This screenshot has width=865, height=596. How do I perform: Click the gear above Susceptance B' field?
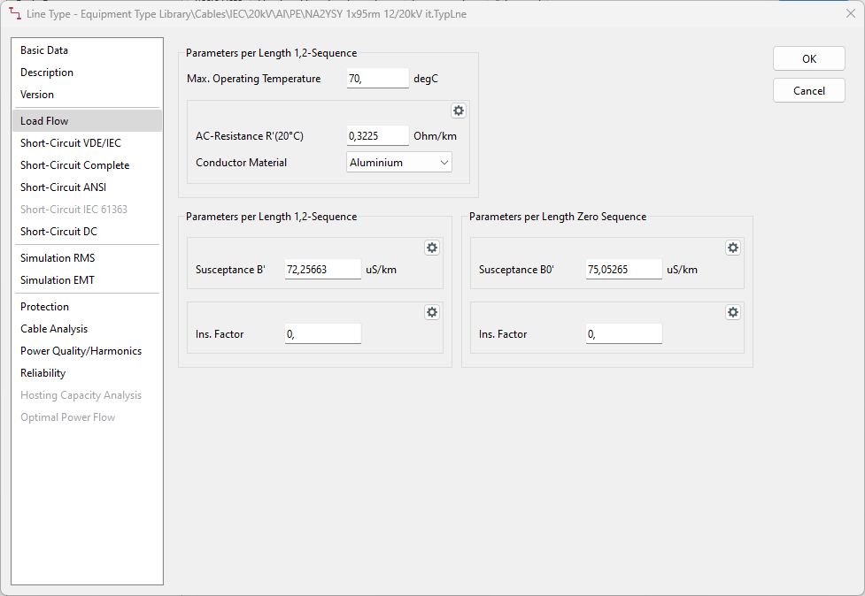click(x=432, y=248)
